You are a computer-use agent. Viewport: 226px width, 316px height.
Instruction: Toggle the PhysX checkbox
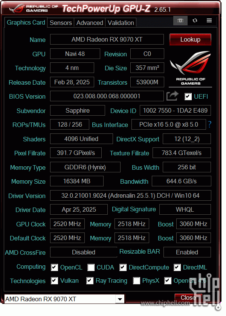[136, 281]
